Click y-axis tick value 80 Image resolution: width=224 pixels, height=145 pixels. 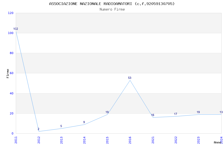click(12, 53)
